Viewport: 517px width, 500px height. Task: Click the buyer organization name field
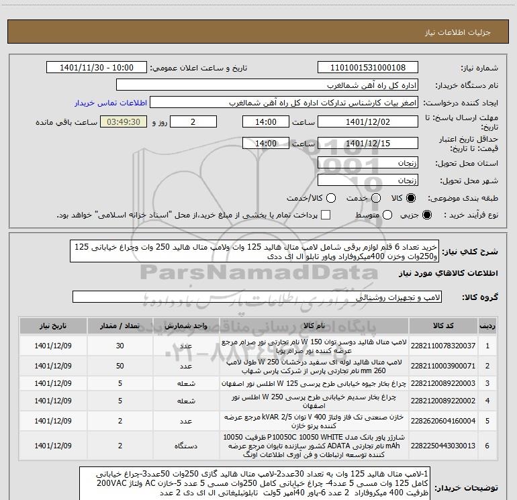(267, 85)
